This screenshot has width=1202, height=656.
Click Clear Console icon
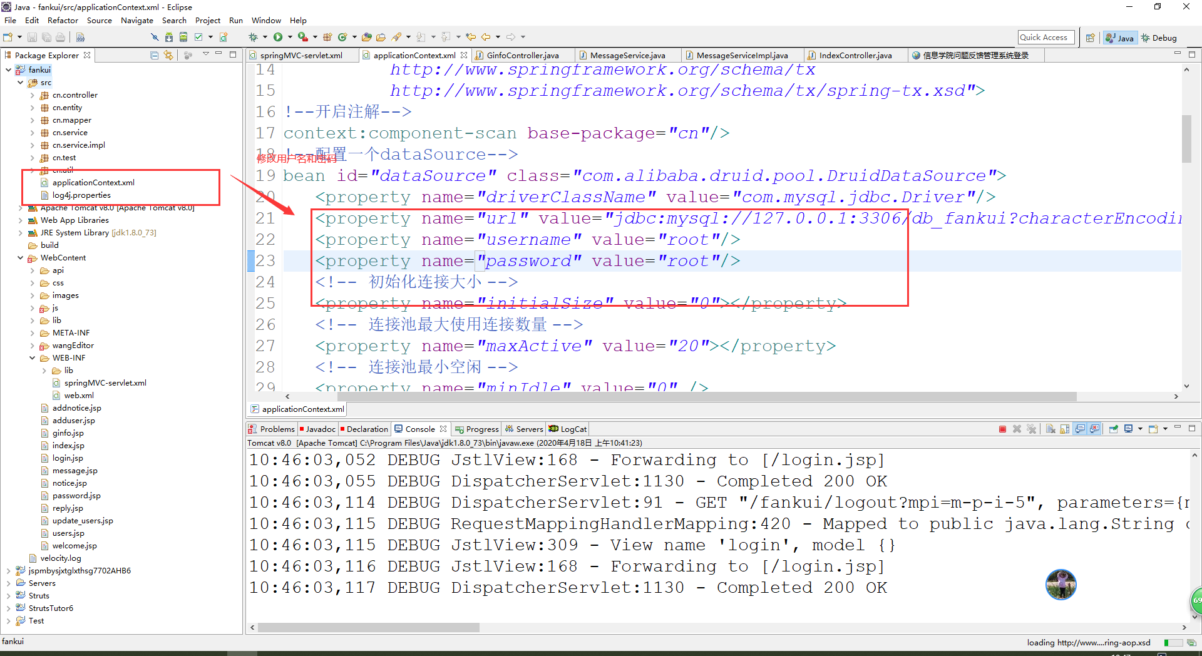1050,429
